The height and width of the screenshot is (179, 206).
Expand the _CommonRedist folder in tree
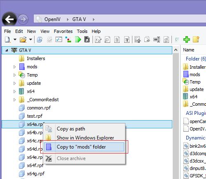14,100
